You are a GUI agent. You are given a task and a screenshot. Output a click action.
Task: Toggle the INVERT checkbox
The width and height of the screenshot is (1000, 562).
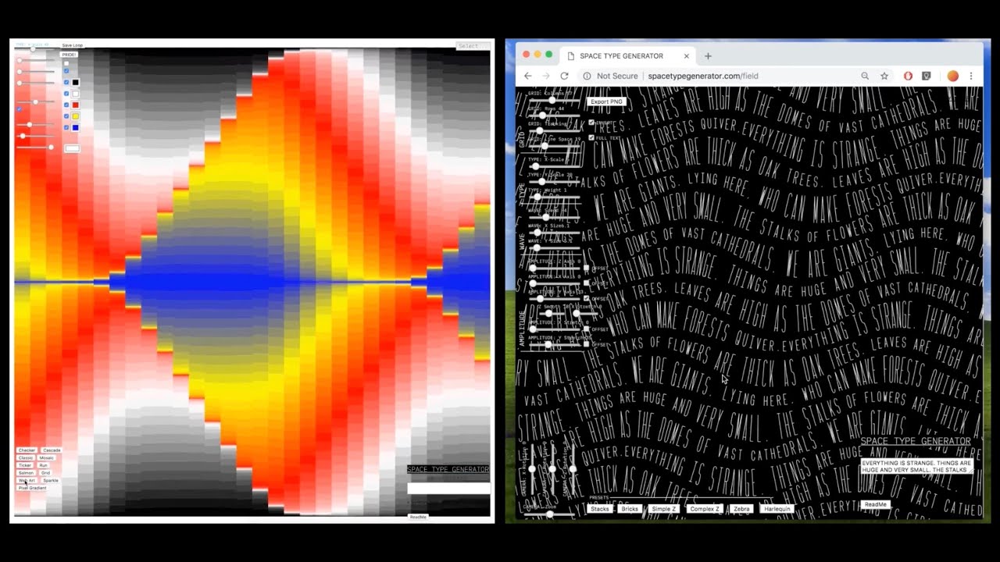(591, 123)
